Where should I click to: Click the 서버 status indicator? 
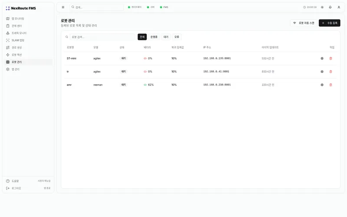coord(151,7)
